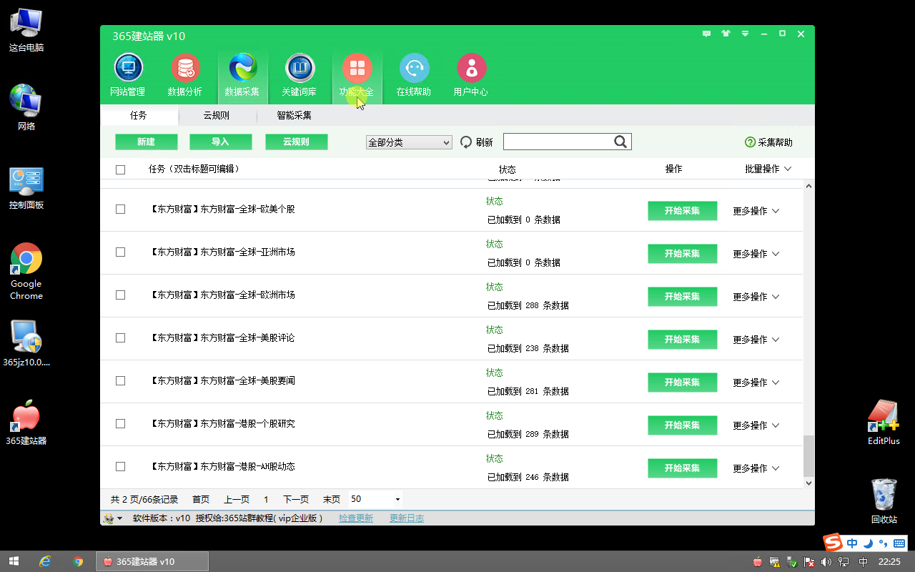
Task: Click the 365建站器 v10 taskbar button
Action: (152, 561)
